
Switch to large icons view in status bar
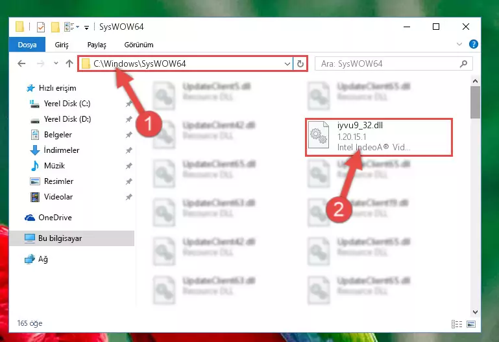pyautogui.click(x=471, y=324)
